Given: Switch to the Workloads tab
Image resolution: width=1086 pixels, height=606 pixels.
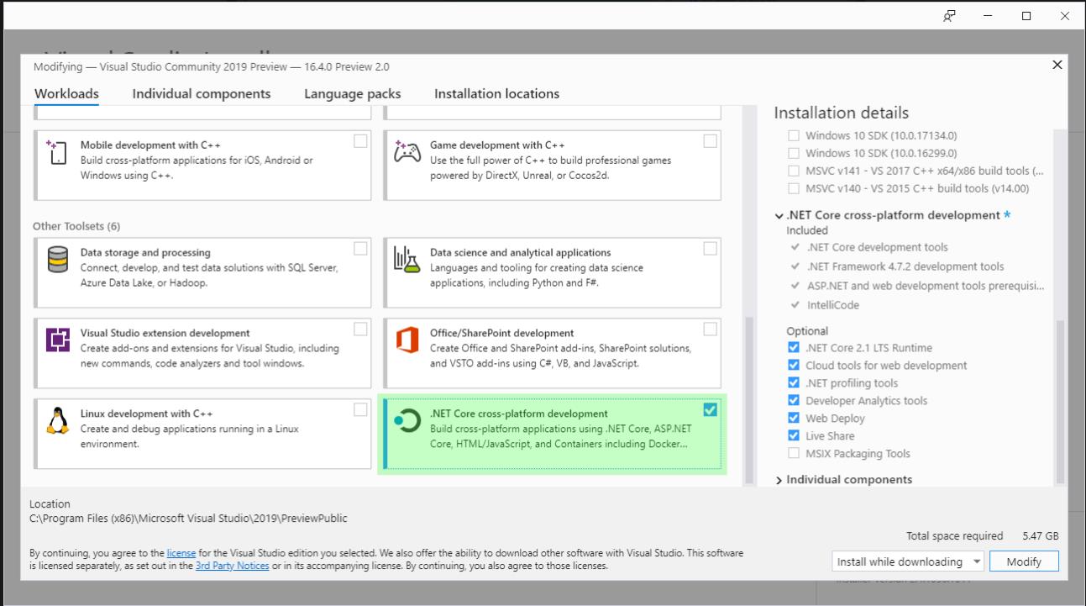Looking at the screenshot, I should coord(66,94).
